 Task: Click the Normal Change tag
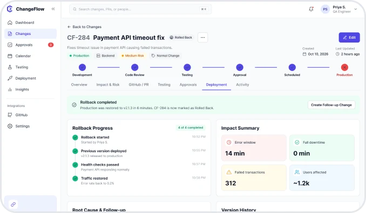(x=166, y=56)
